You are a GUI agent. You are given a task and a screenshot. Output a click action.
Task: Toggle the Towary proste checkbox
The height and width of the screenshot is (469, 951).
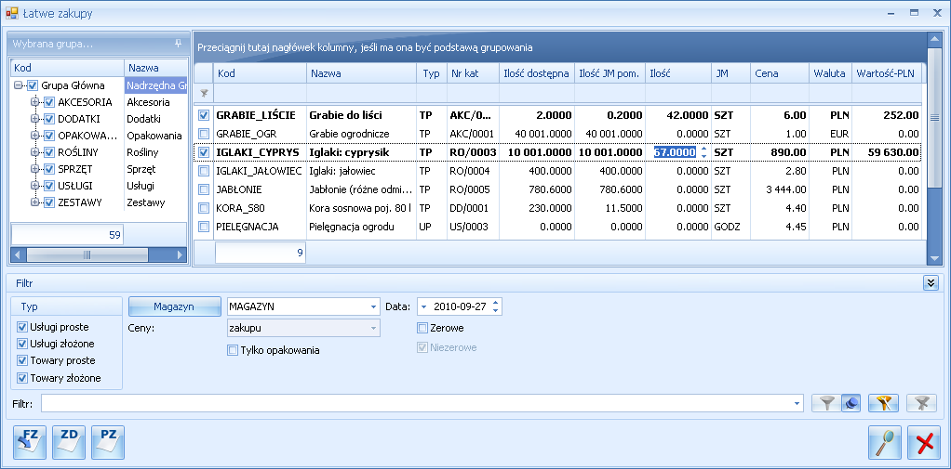22,360
